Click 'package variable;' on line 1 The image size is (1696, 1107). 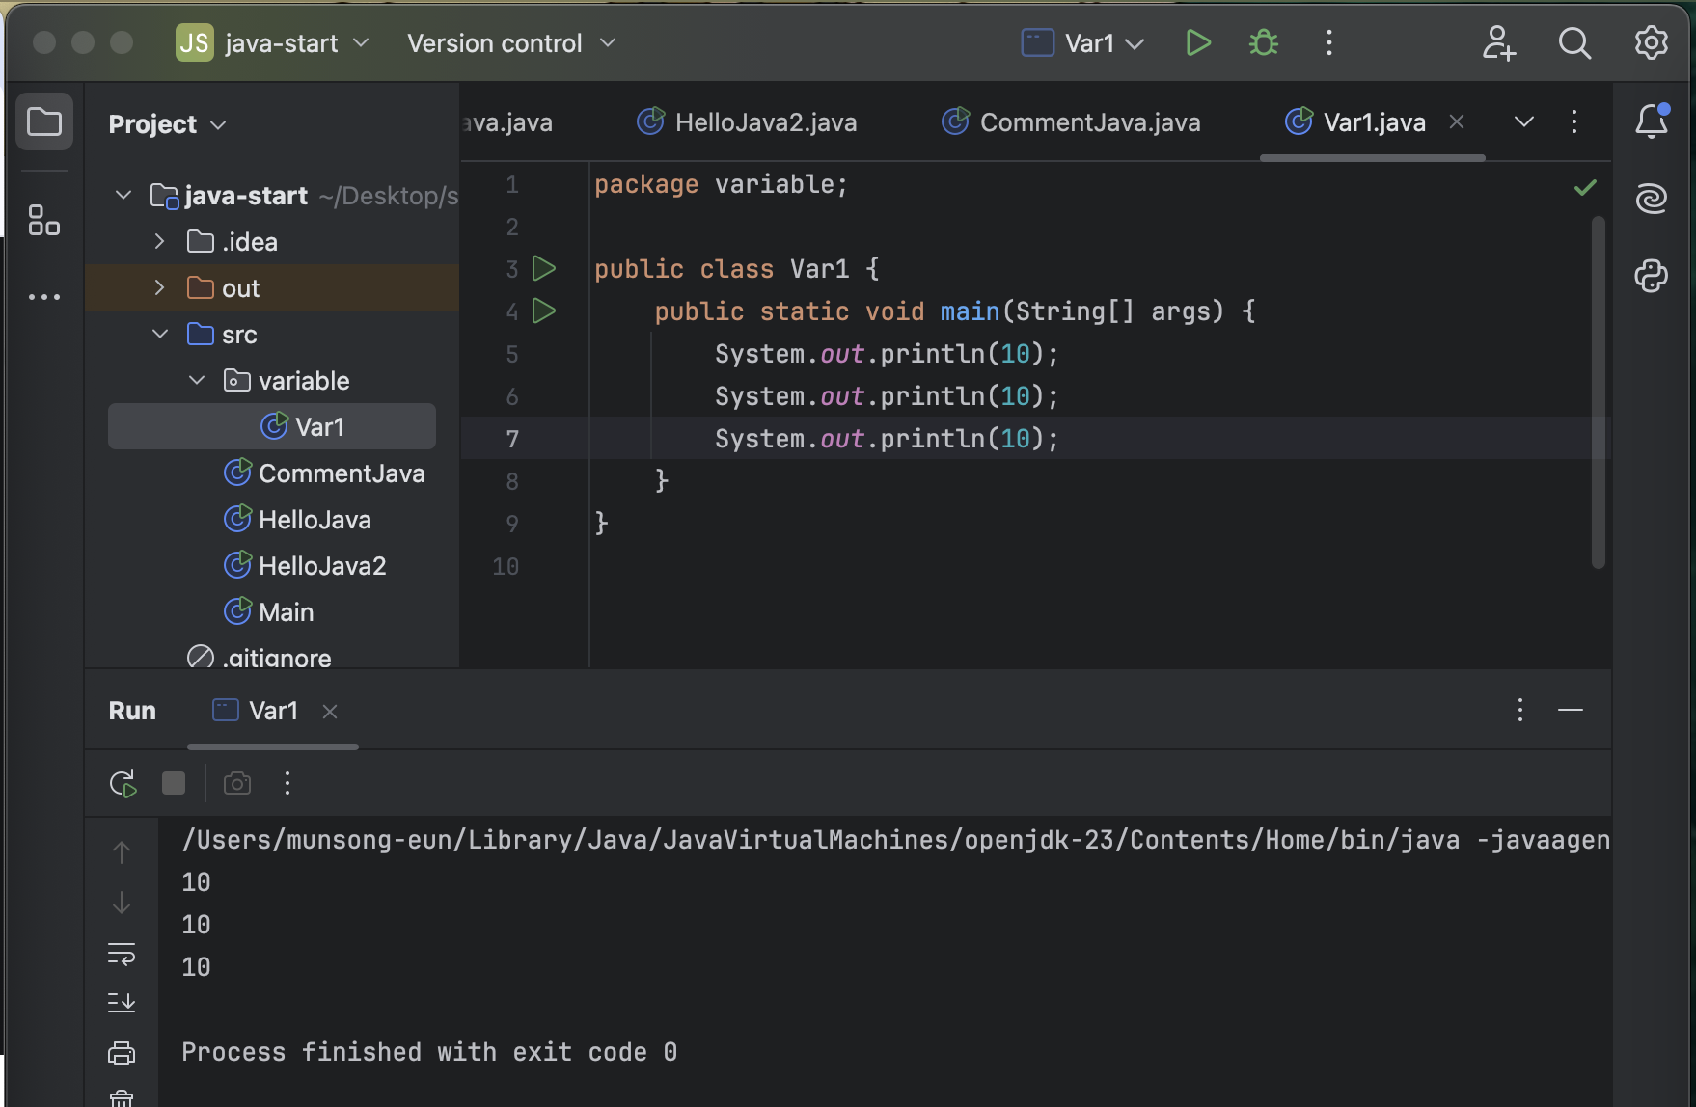pyautogui.click(x=721, y=184)
